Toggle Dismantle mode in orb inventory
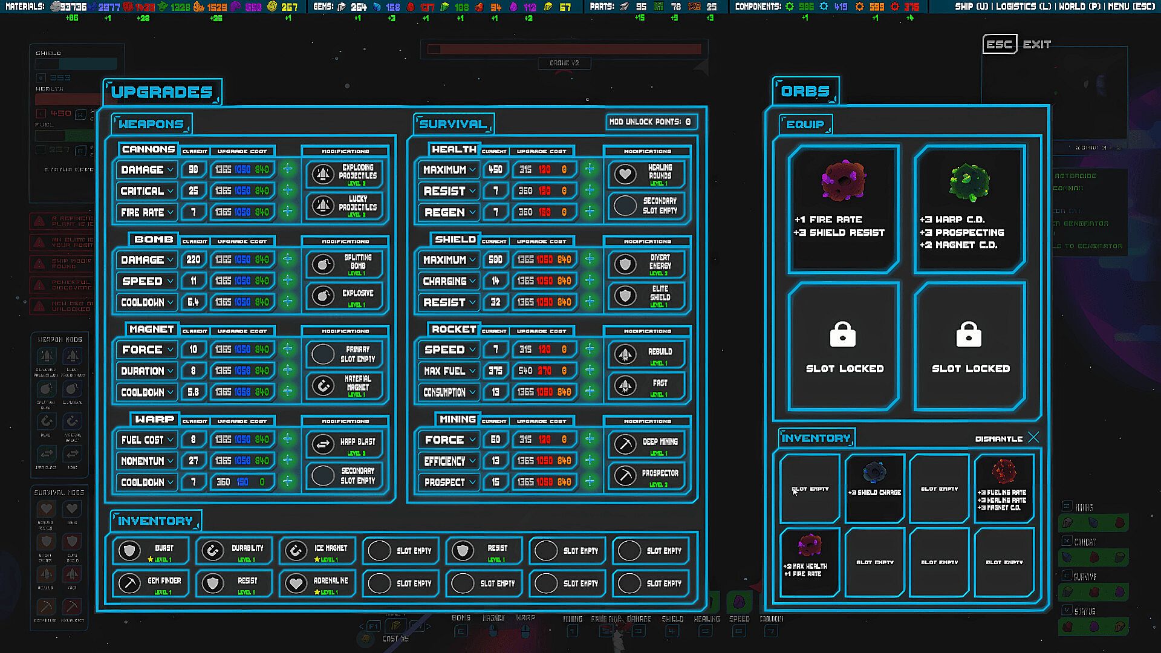Screen dimensions: 1161x653 tap(1033, 438)
